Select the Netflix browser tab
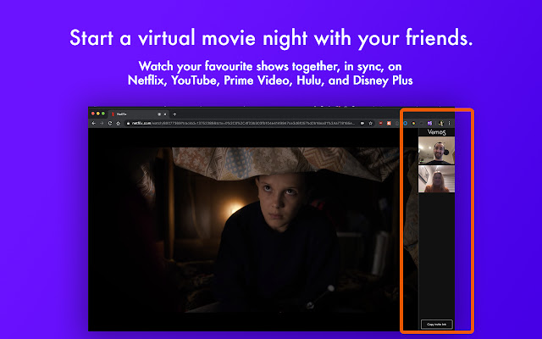Image resolution: width=542 pixels, height=339 pixels. point(139,114)
